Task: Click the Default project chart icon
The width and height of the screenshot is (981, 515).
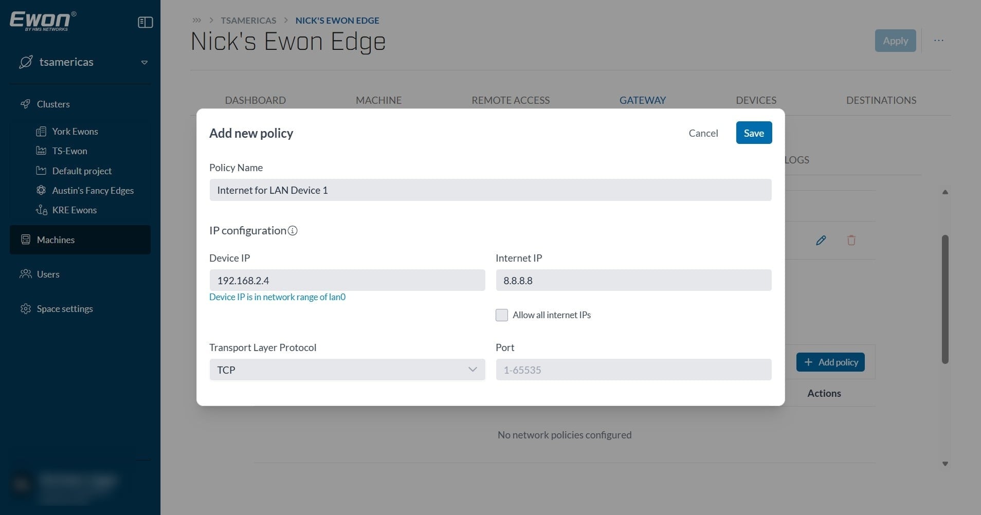Action: (x=41, y=171)
